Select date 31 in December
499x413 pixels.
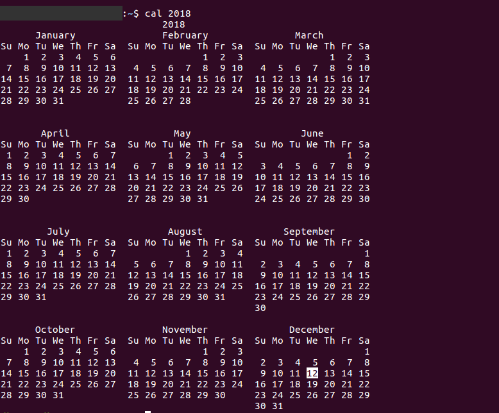[278, 406]
